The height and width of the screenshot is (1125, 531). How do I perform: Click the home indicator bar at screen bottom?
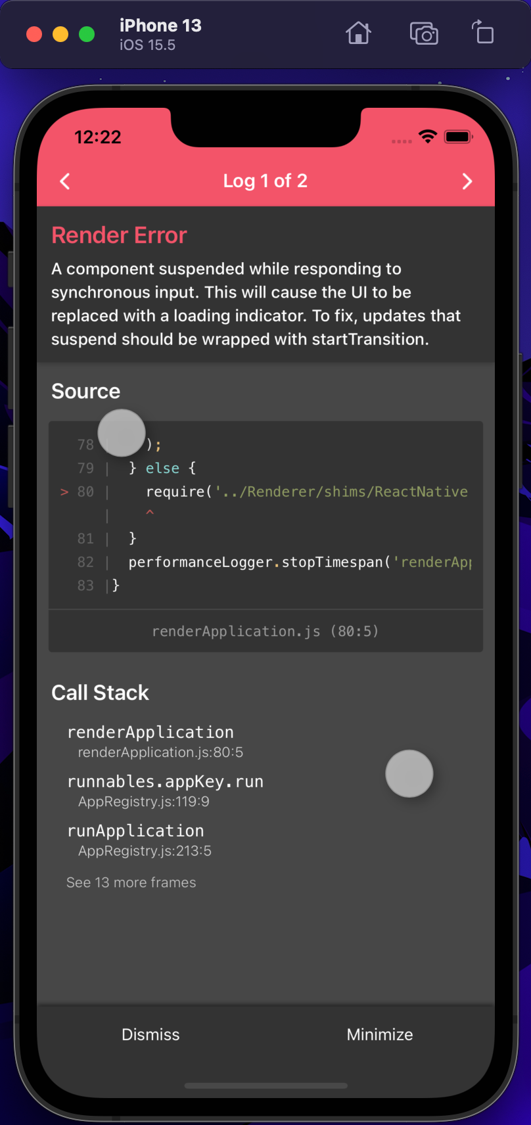pos(265,1086)
